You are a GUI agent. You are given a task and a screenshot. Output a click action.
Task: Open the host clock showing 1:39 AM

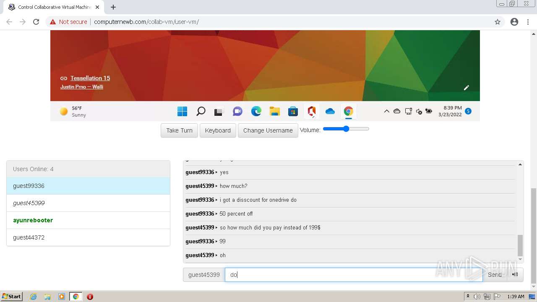516,297
